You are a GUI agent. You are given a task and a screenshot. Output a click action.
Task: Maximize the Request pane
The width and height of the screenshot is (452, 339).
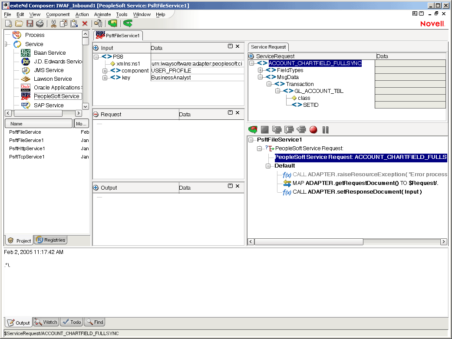coord(230,112)
